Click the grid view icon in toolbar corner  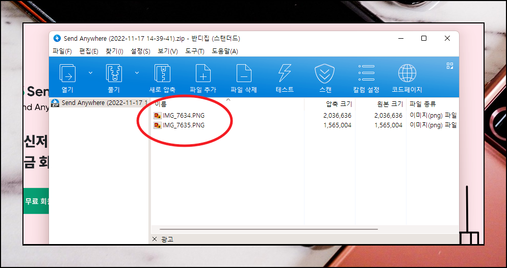click(x=450, y=66)
